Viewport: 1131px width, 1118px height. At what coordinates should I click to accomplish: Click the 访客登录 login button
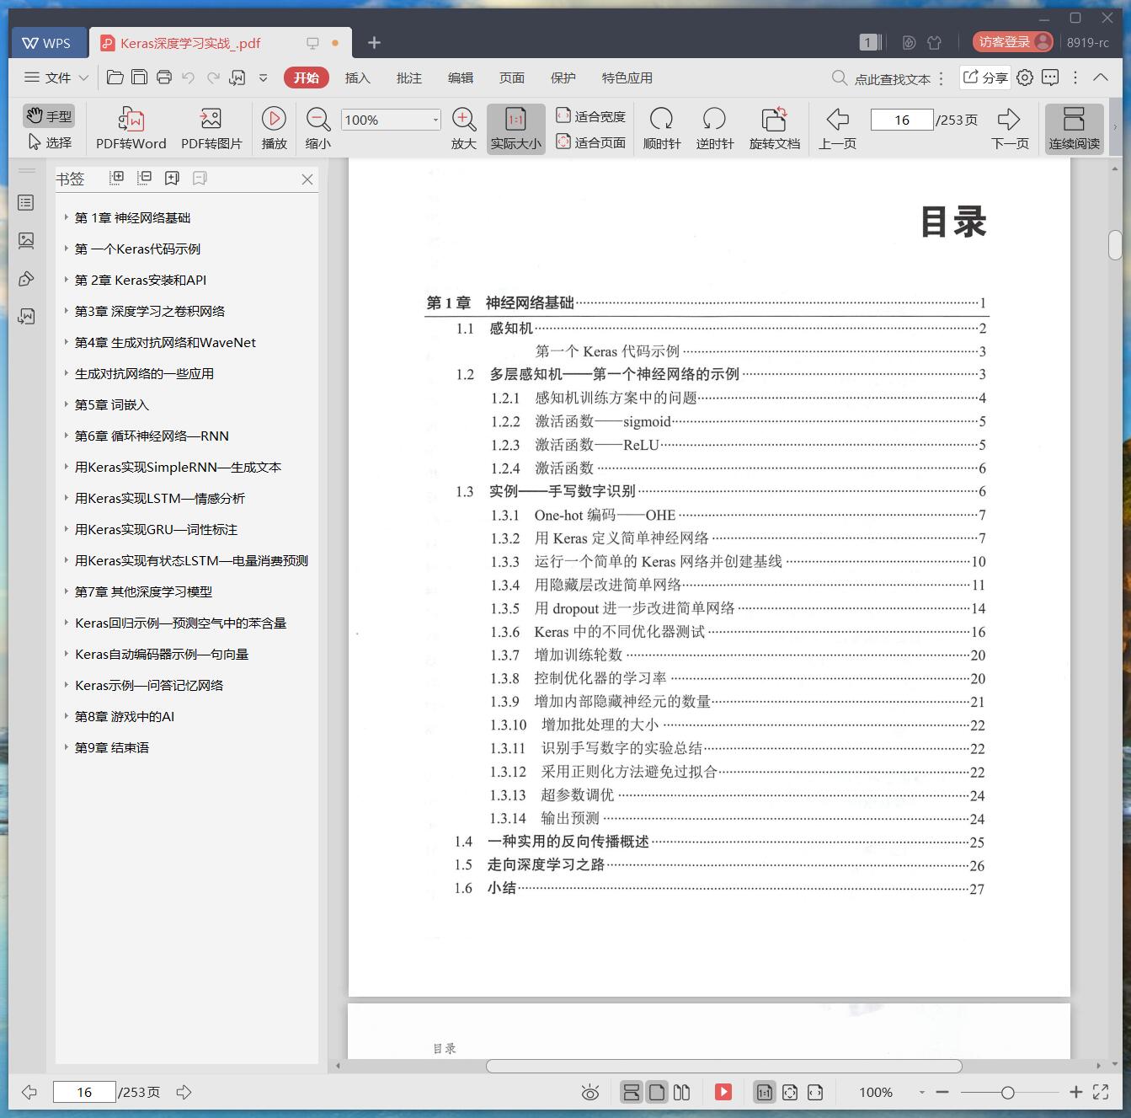(1012, 41)
